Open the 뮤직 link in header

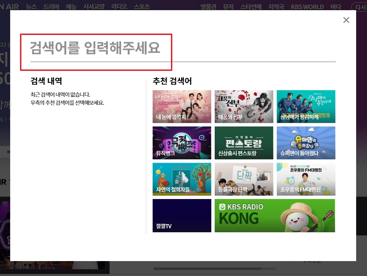click(x=228, y=7)
